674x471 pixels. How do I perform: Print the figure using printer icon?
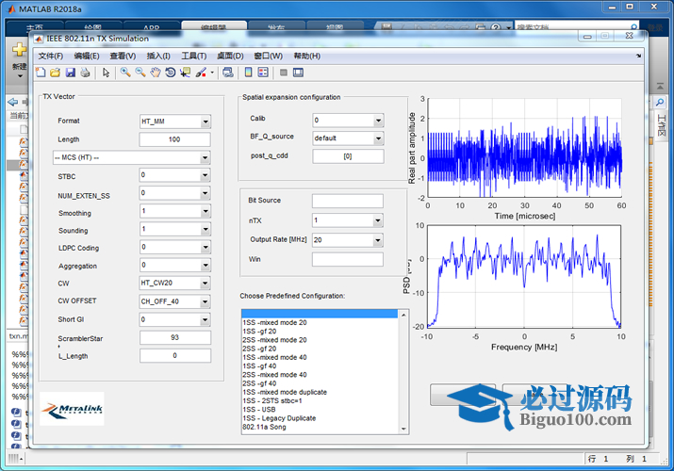85,73
